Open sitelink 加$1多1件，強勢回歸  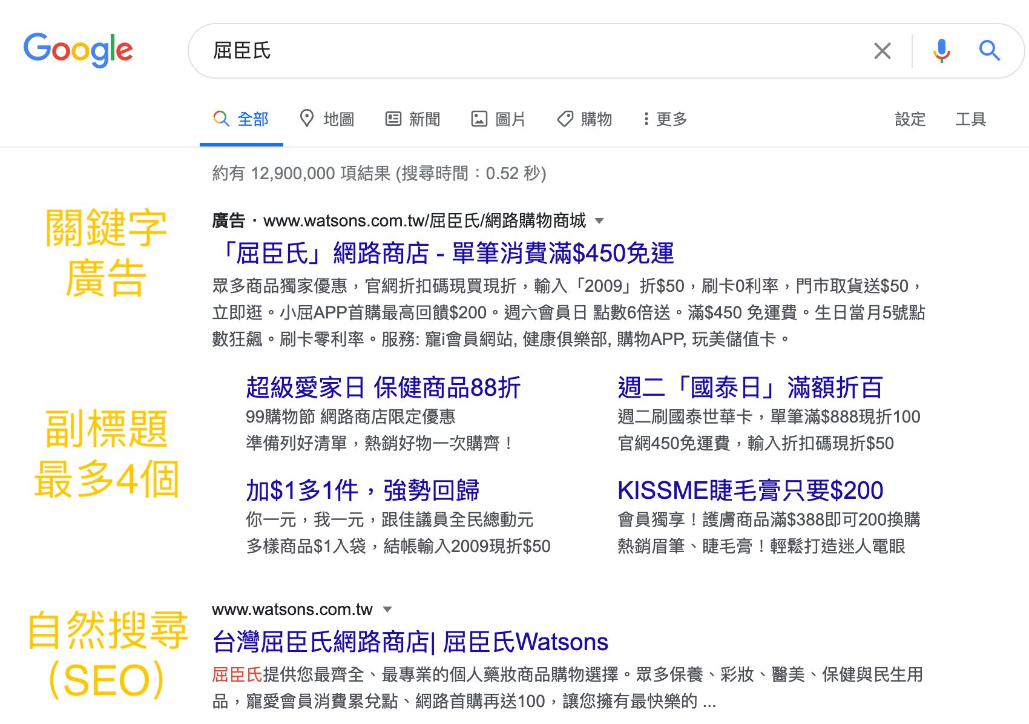pyautogui.click(x=363, y=490)
